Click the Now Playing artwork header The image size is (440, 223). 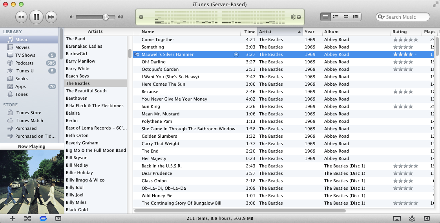pos(32,146)
